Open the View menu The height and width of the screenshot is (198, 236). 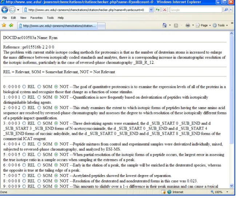[x=23, y=18]
